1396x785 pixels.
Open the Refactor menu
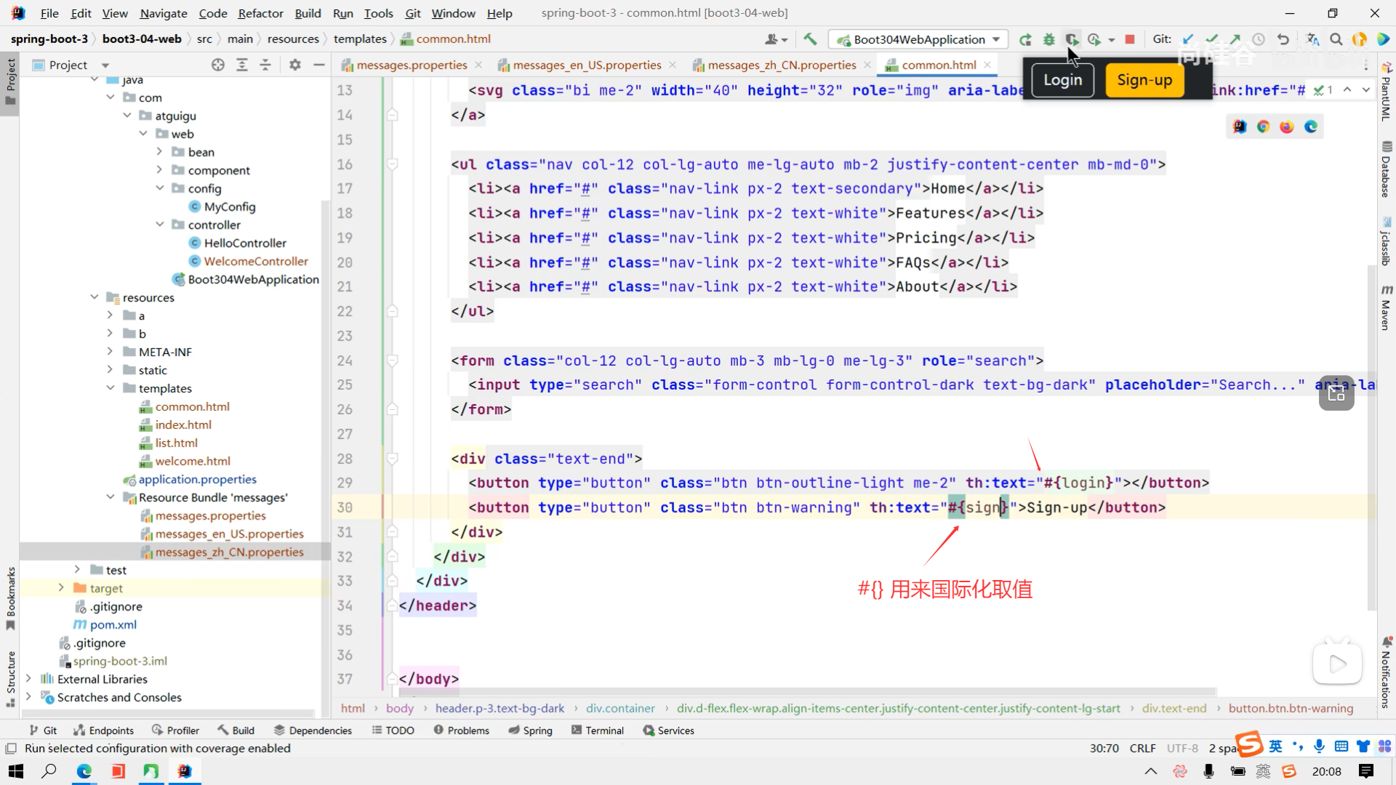click(x=260, y=13)
